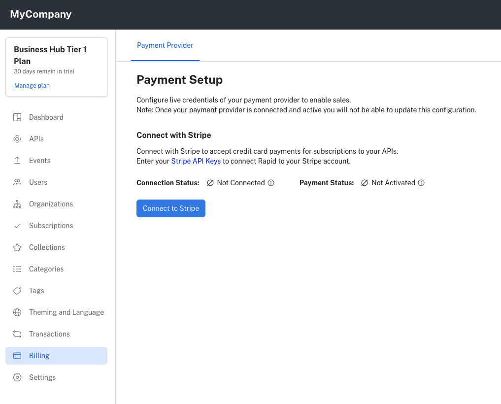Click the Payment Setup heading

(180, 80)
